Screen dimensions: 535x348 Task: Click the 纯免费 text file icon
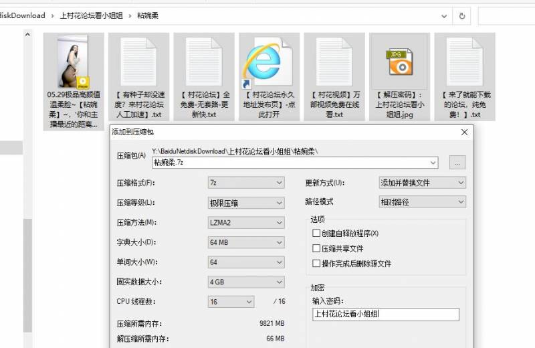(463, 63)
